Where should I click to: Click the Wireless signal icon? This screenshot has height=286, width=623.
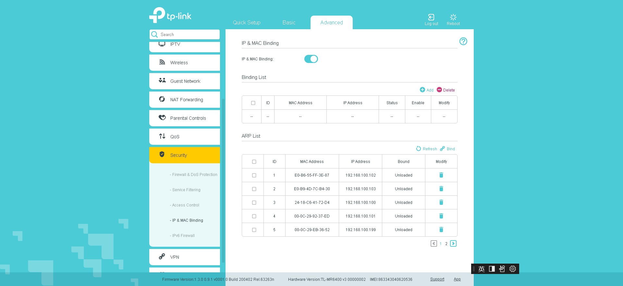click(162, 62)
